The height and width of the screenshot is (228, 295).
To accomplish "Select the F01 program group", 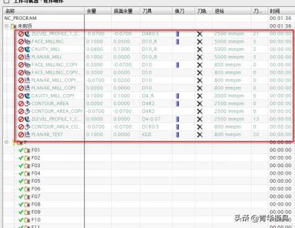I will pos(35,150).
